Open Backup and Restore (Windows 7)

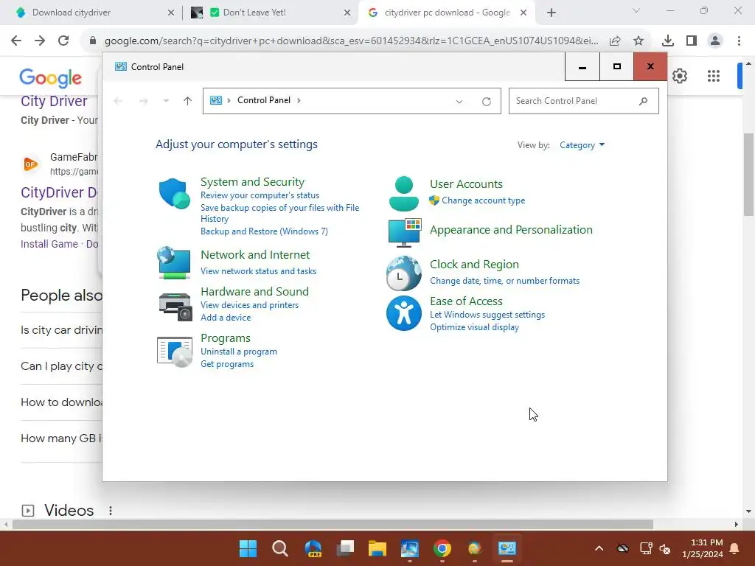[264, 231]
